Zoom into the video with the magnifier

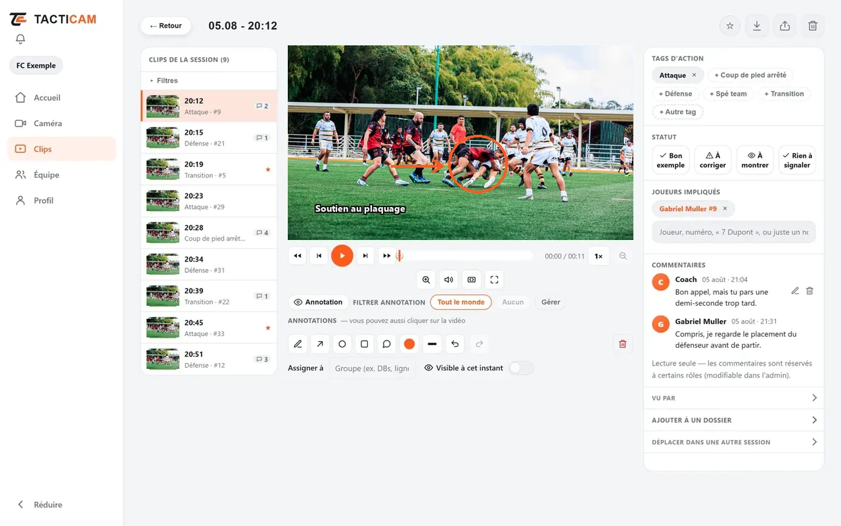click(426, 279)
